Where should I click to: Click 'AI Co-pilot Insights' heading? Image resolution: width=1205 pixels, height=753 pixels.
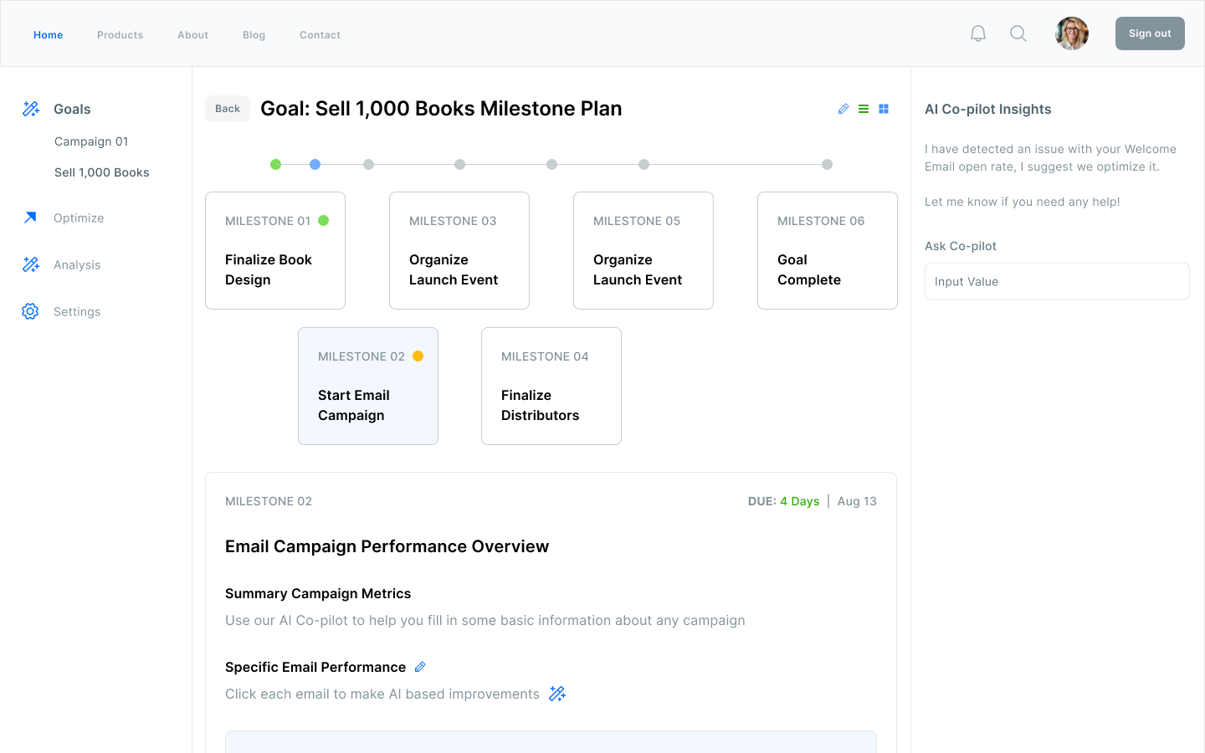point(987,109)
